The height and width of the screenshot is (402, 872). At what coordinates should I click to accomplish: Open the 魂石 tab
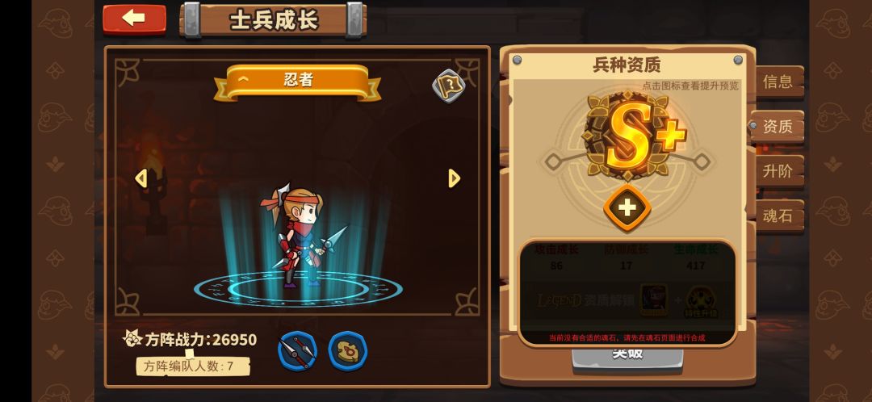[778, 216]
